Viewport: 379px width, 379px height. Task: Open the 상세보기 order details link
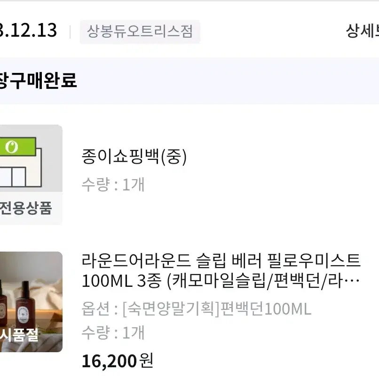[x=363, y=31]
